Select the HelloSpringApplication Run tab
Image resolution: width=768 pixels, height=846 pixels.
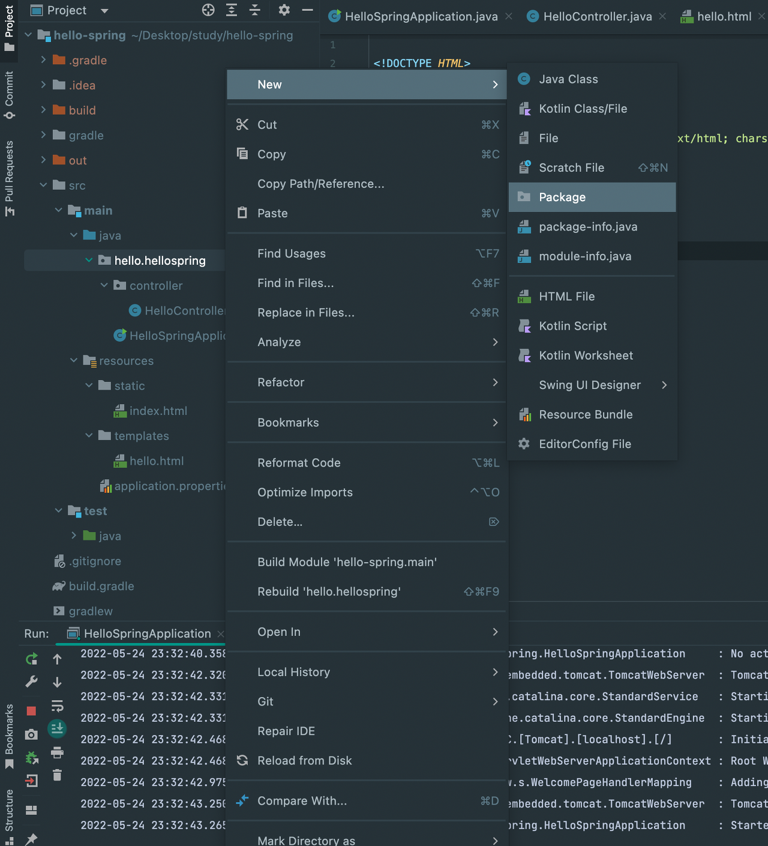click(140, 633)
